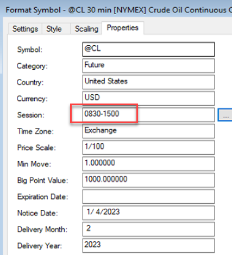
Task: Click the Session field showing 0830-1500
Action: [148, 115]
